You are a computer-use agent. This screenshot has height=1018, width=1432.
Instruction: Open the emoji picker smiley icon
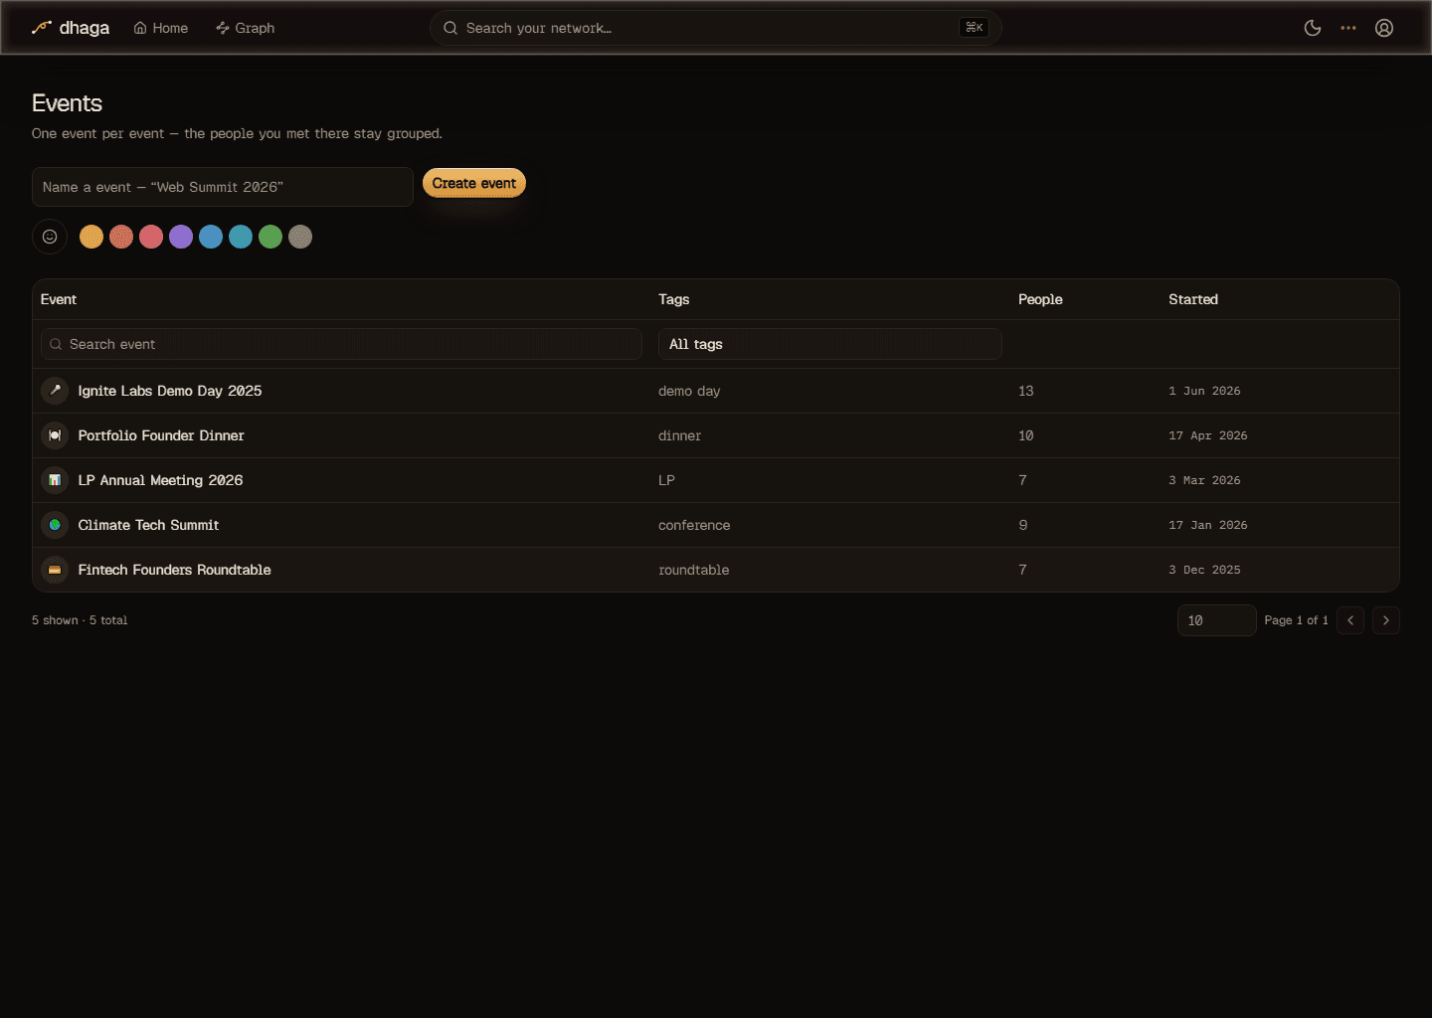[x=50, y=237]
